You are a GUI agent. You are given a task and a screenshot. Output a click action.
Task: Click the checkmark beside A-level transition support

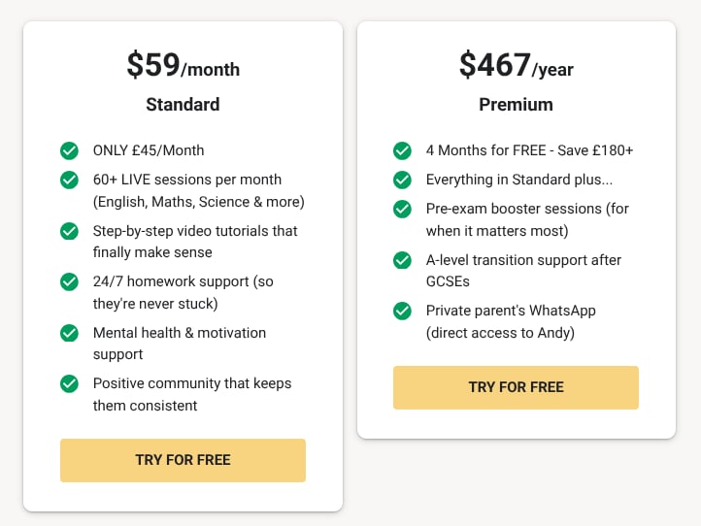point(402,260)
